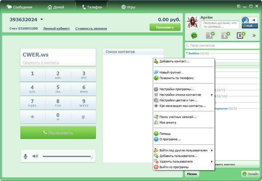
Task: Expand more accounts double chevron
Action: (254, 36)
